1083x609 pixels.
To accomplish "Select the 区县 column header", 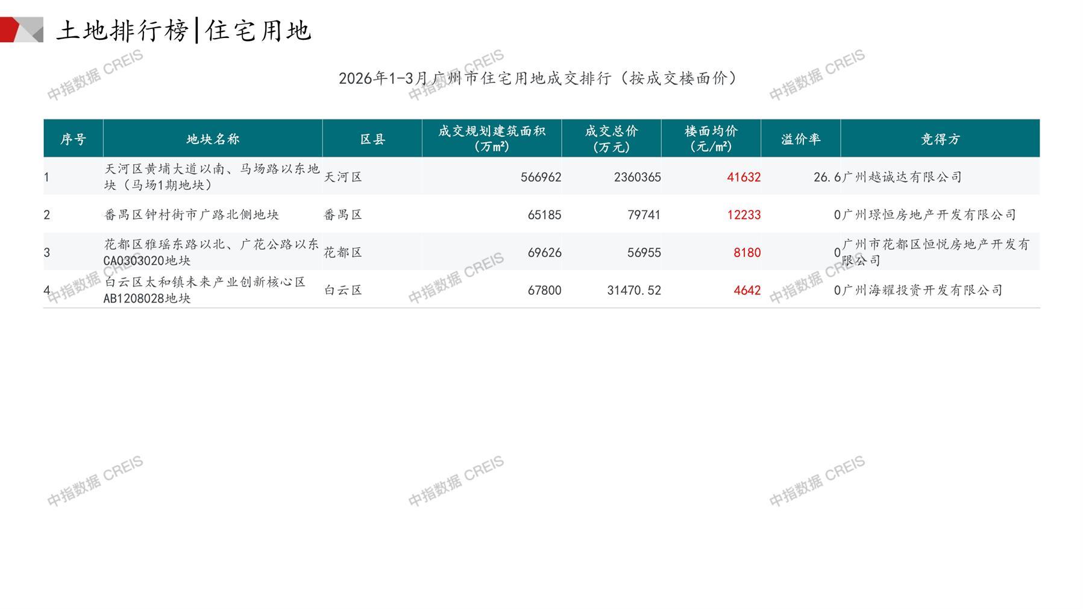I will tap(372, 139).
